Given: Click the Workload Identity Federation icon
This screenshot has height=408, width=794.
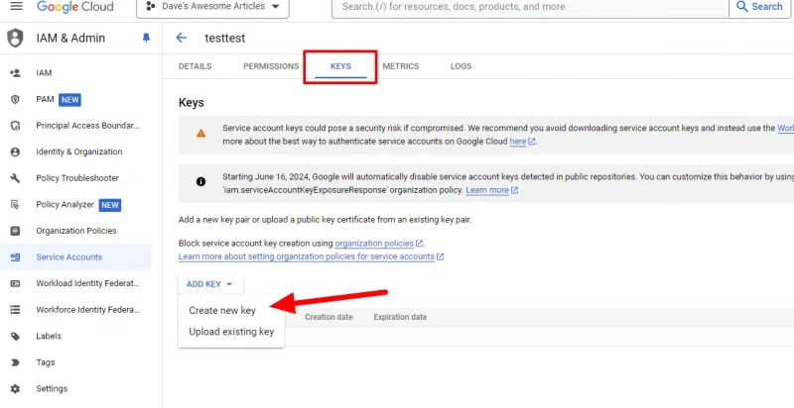Looking at the screenshot, I should click(15, 283).
